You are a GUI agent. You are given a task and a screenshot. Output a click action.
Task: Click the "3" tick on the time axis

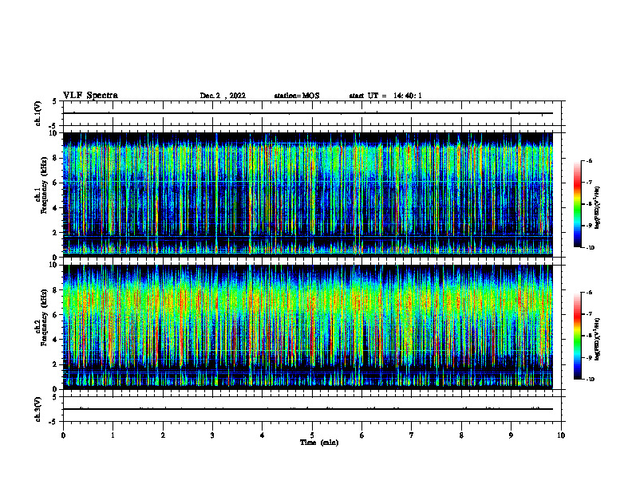tap(212, 435)
